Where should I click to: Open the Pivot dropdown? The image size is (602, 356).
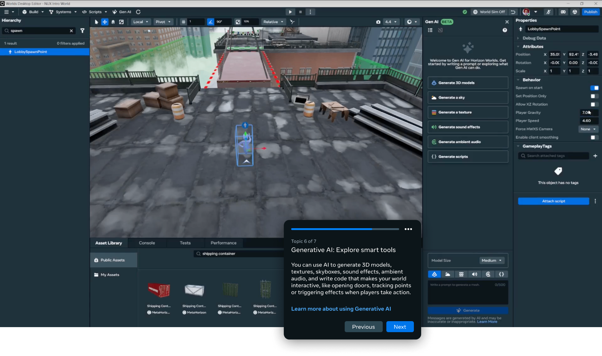pyautogui.click(x=163, y=22)
